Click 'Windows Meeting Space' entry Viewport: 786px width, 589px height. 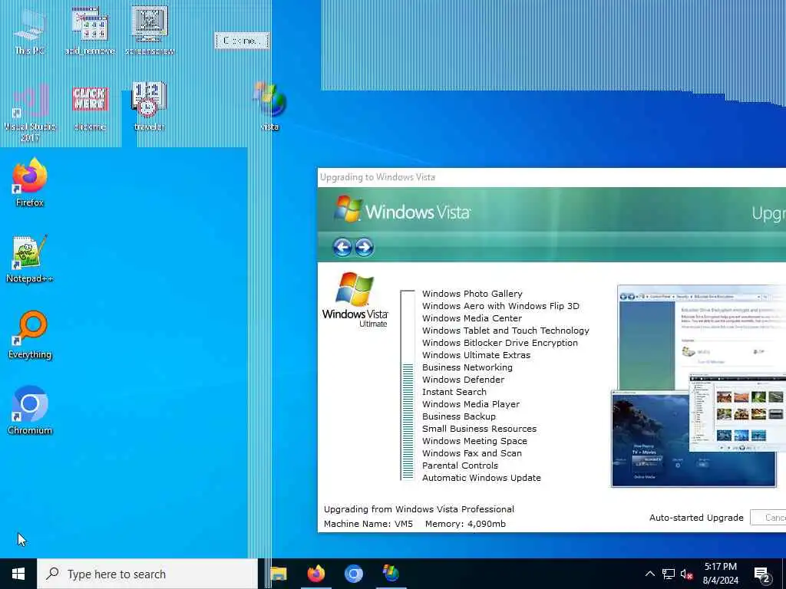(474, 441)
